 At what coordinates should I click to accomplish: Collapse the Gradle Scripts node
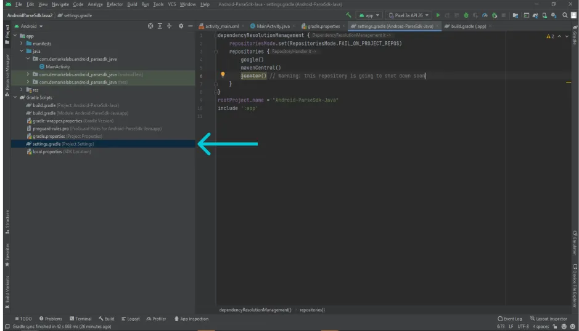15,97
